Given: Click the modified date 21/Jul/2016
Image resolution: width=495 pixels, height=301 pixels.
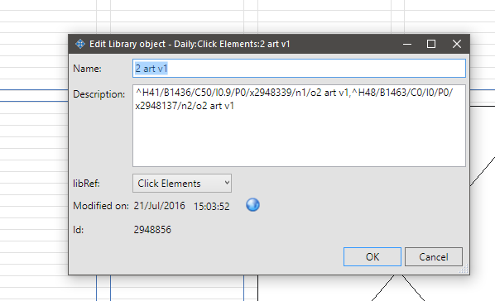Looking at the screenshot, I should coord(160,206).
